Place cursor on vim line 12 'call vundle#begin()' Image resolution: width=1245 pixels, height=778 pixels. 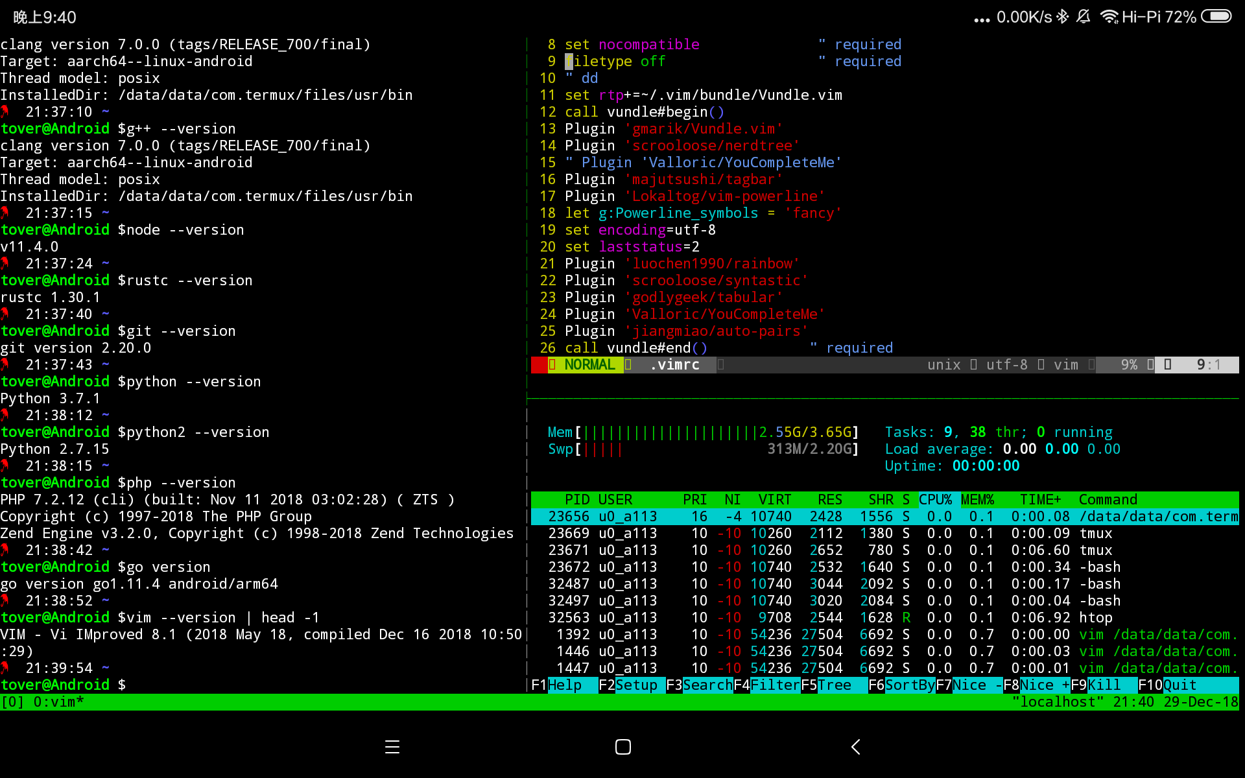pyautogui.click(x=645, y=112)
